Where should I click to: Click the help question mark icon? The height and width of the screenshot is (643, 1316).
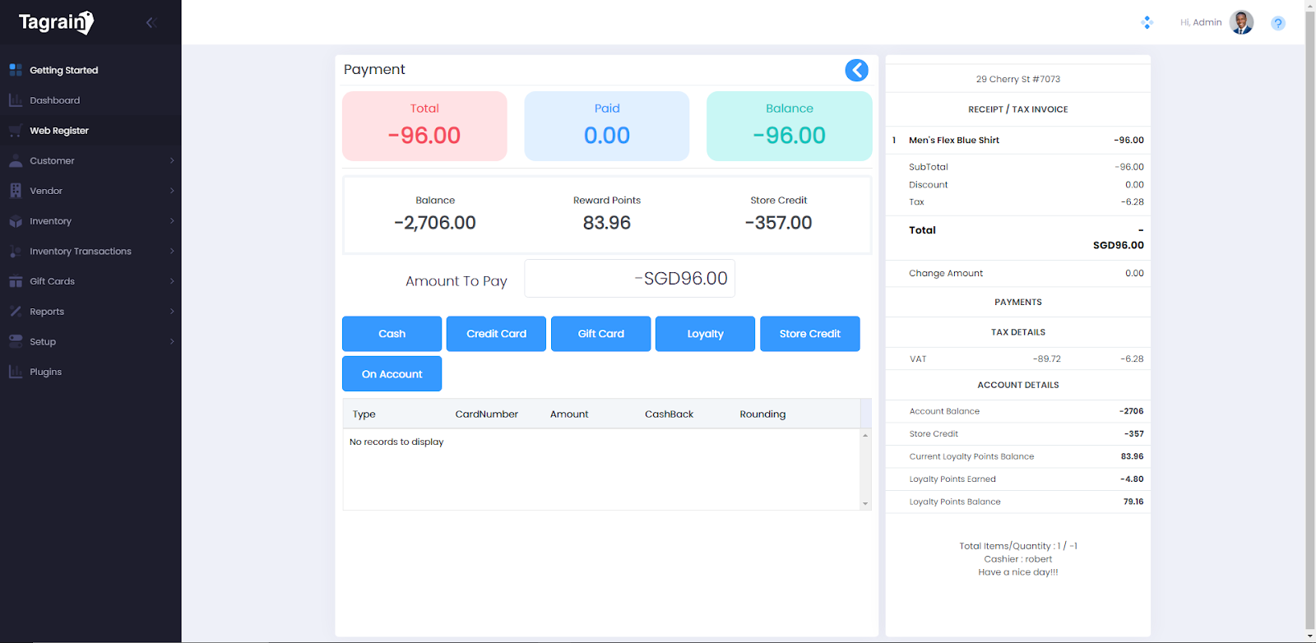pyautogui.click(x=1277, y=23)
